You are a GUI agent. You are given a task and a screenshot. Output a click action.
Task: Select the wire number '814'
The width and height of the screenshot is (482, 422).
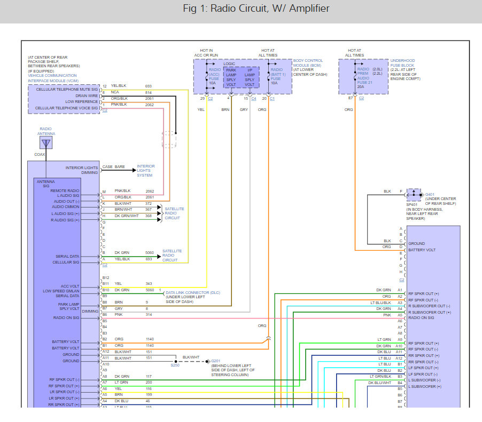(148, 92)
